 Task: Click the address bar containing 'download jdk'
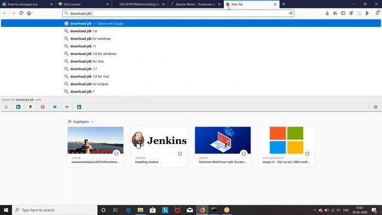pos(178,13)
